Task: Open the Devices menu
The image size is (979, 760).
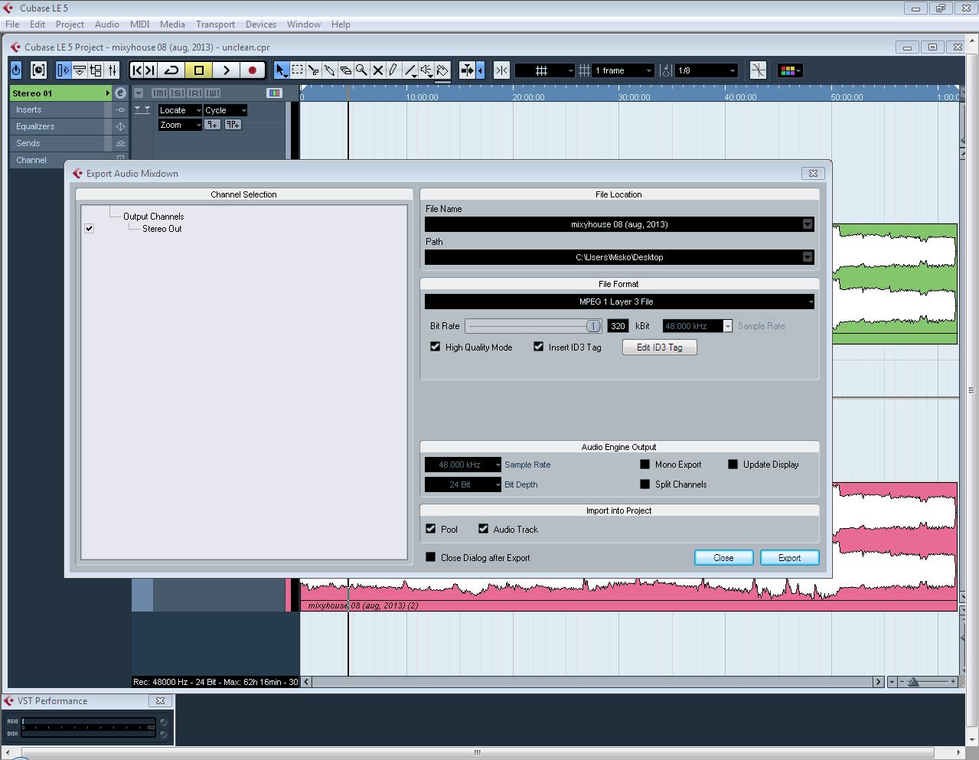Action: coord(260,24)
